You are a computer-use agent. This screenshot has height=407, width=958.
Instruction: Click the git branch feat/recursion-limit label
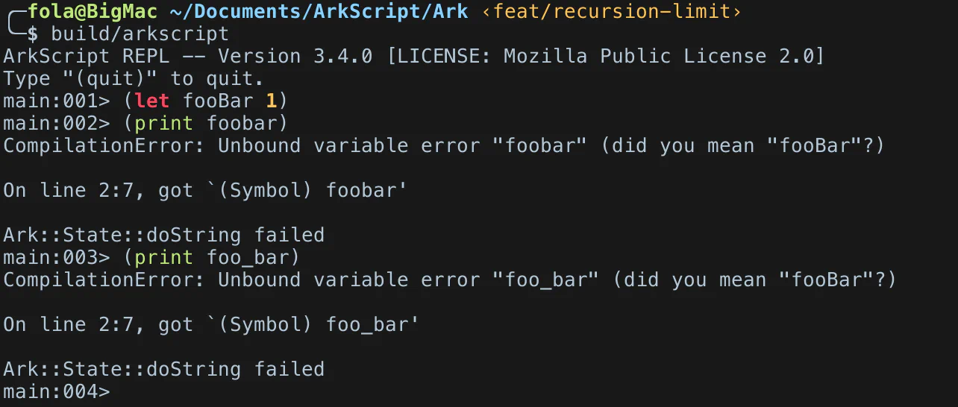(612, 12)
